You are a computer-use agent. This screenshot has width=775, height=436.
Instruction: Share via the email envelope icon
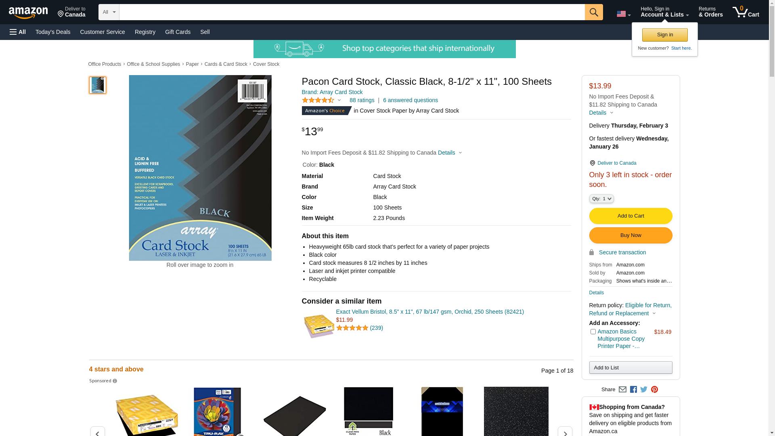[x=622, y=390]
